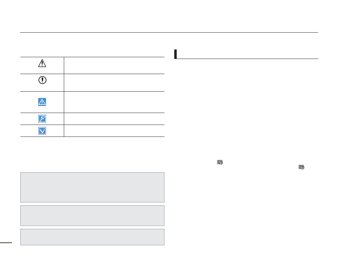Click the circled exclamation mark icon

pyautogui.click(x=42, y=79)
